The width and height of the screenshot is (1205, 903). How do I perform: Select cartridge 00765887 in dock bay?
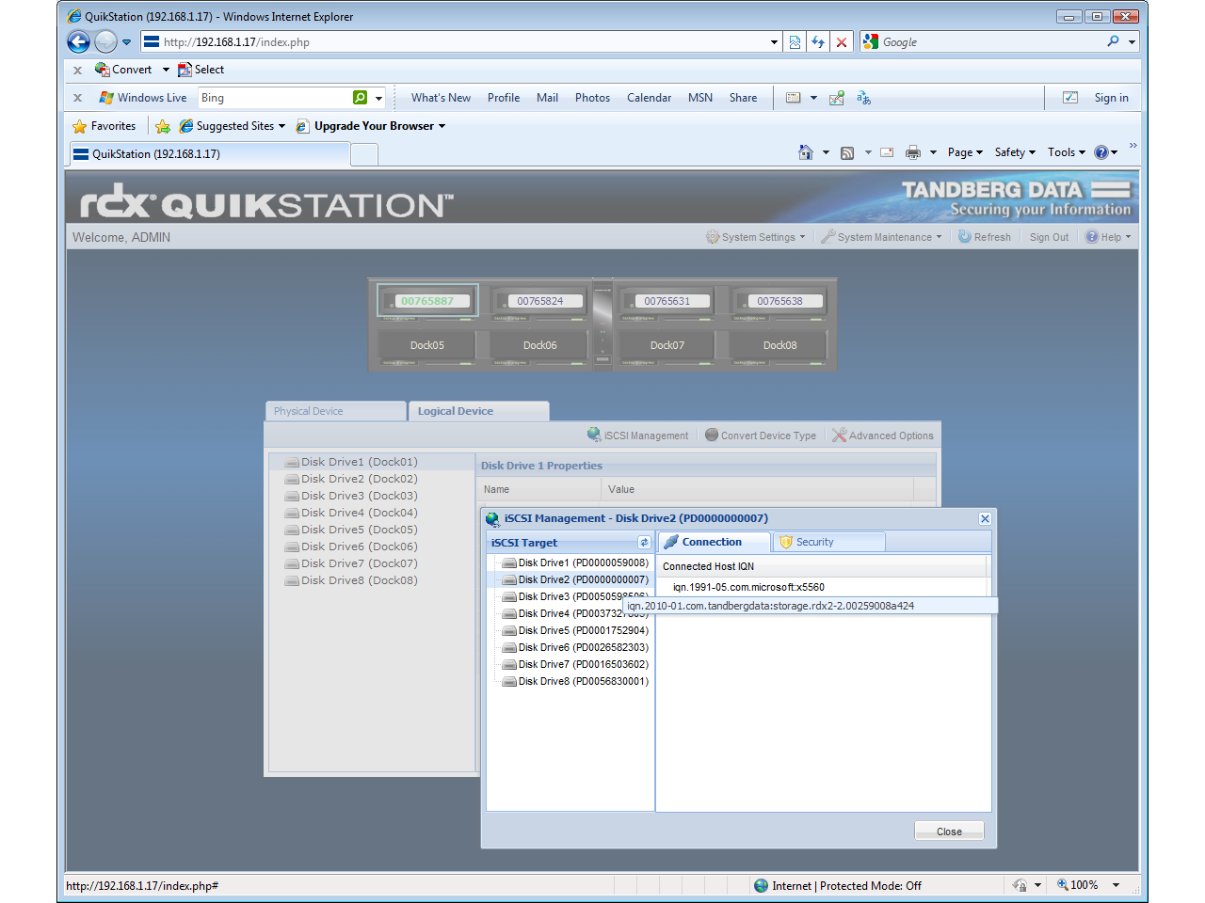427,301
